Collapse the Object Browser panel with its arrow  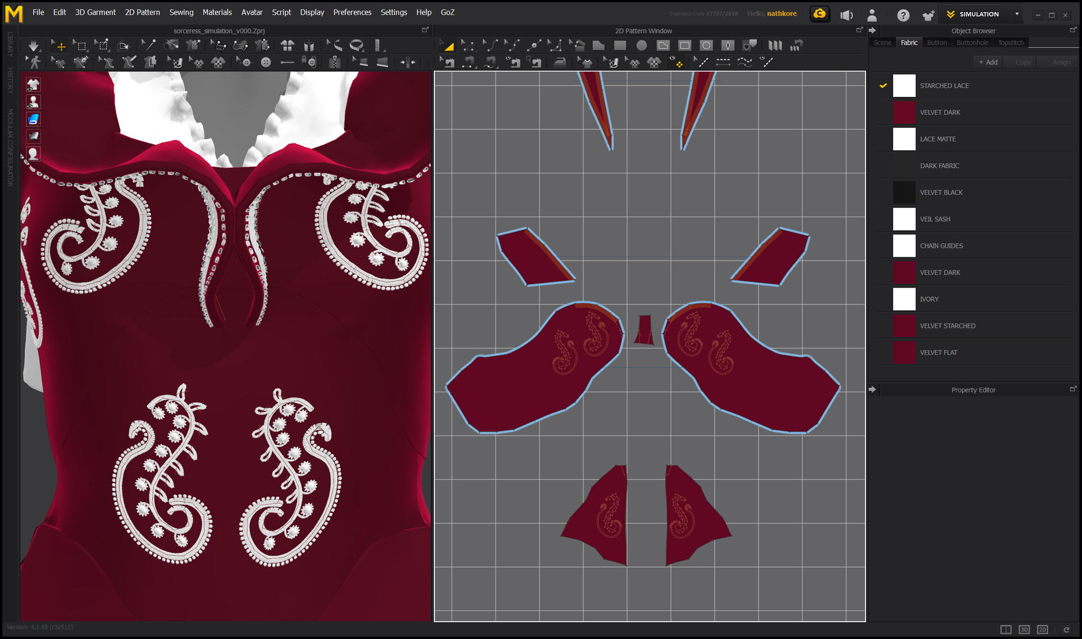[872, 31]
